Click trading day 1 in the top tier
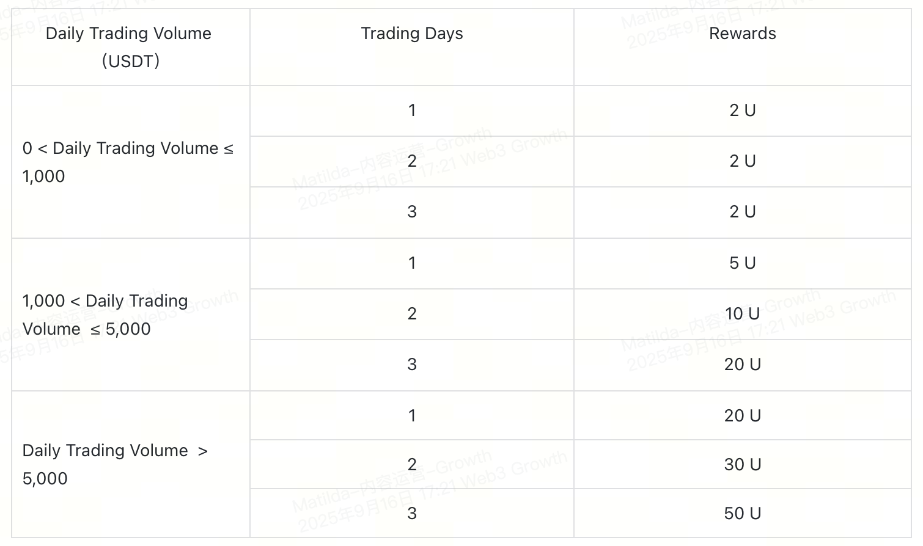Image resolution: width=923 pixels, height=546 pixels. (x=412, y=415)
